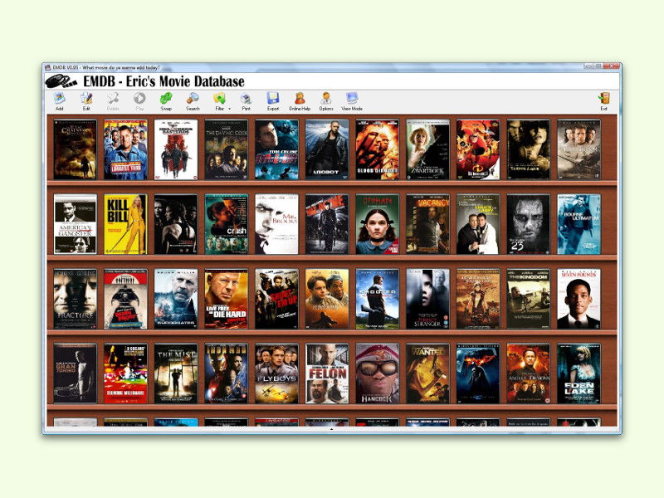Screen dimensions: 664x498
Task: Select the Eden Lake cover
Action: (579, 373)
